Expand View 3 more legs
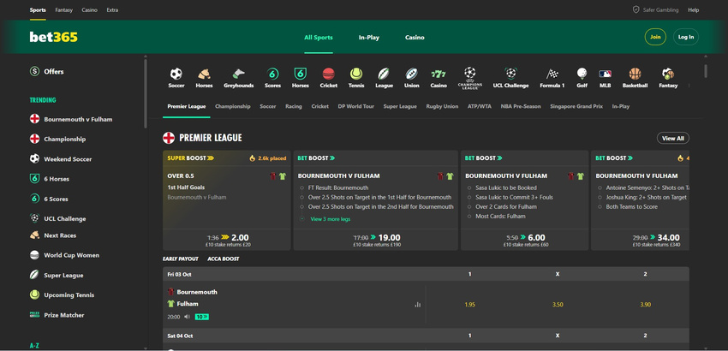728x351 pixels. coord(330,219)
